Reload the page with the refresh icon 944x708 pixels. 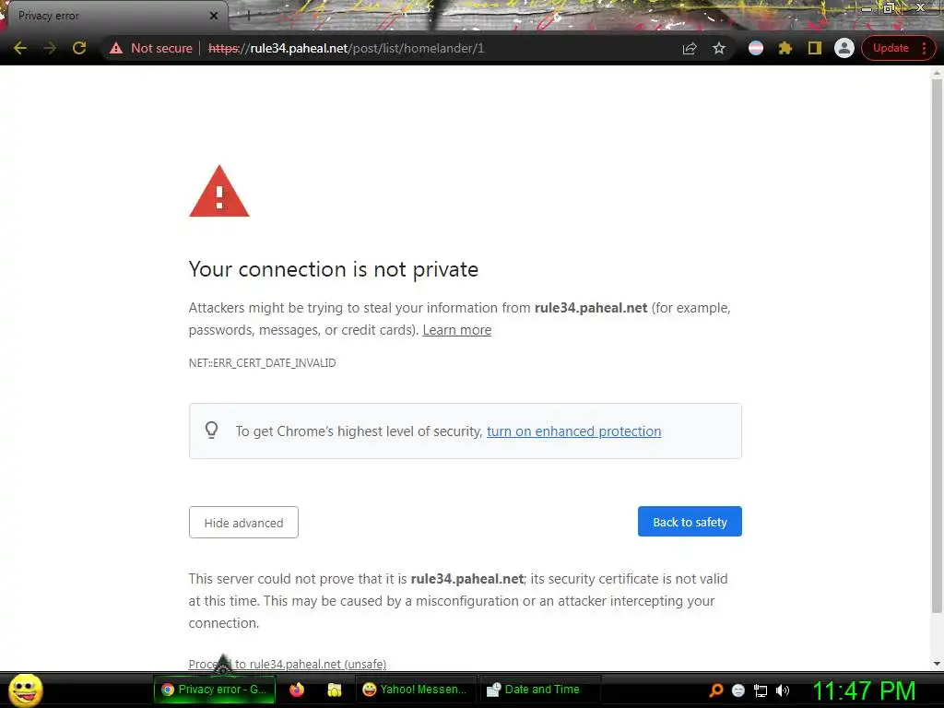tap(79, 48)
